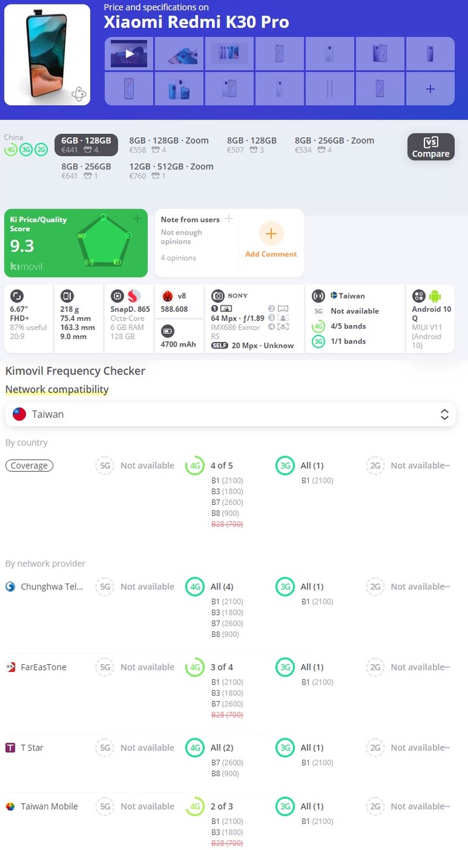Click By country 3G All (1) badge
Screen dimensions: 468x850
pyautogui.click(x=285, y=465)
